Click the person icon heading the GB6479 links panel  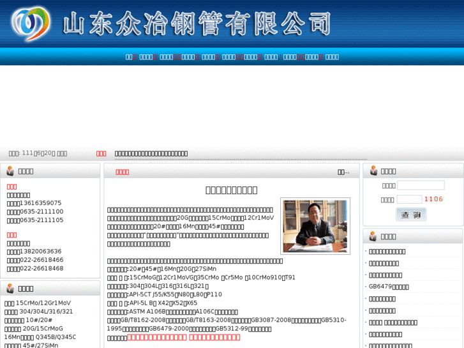tap(373, 236)
